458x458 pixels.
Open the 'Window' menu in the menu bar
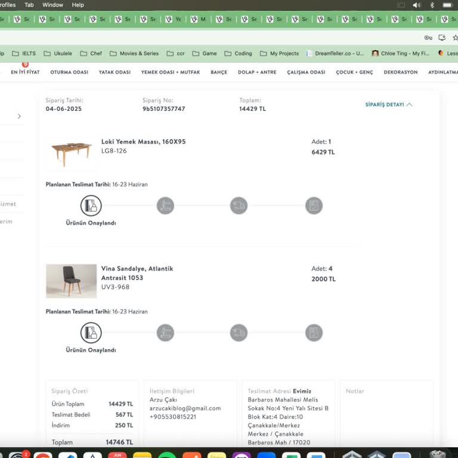(x=52, y=5)
